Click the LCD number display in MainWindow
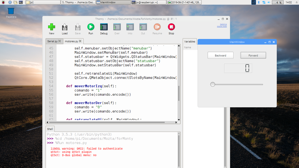The height and width of the screenshot is (168, 299). tap(238, 68)
